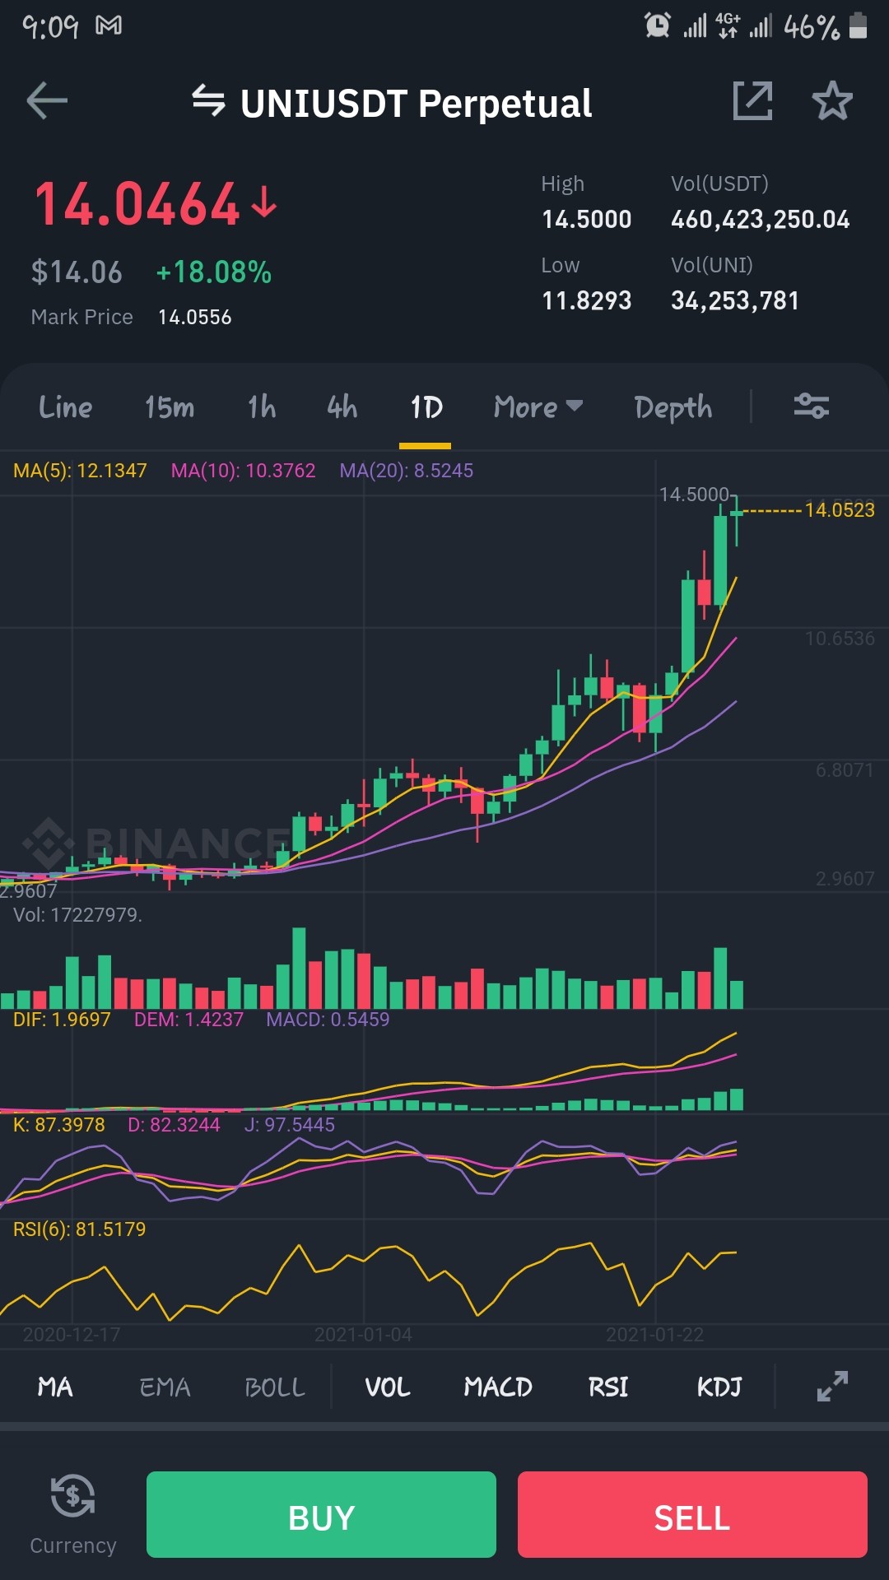
Task: Toggle the BOLL indicator overlay
Action: pos(274,1387)
